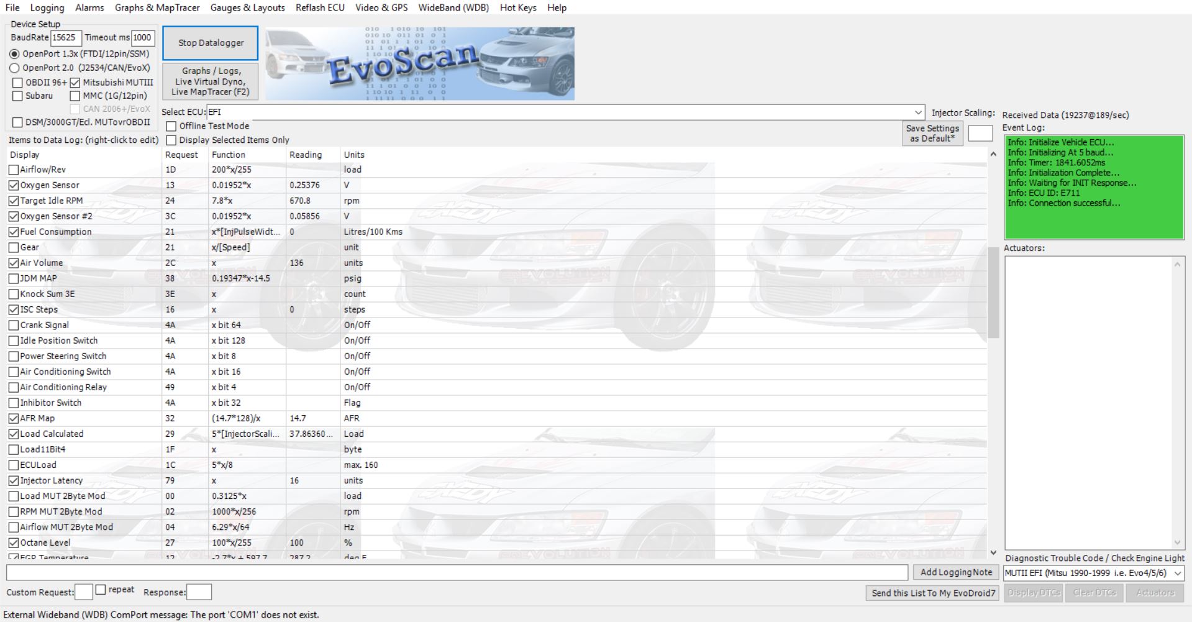Click the Actuators button
This screenshot has width=1192, height=622.
(1155, 593)
